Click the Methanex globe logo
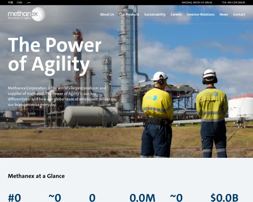 [27, 14]
